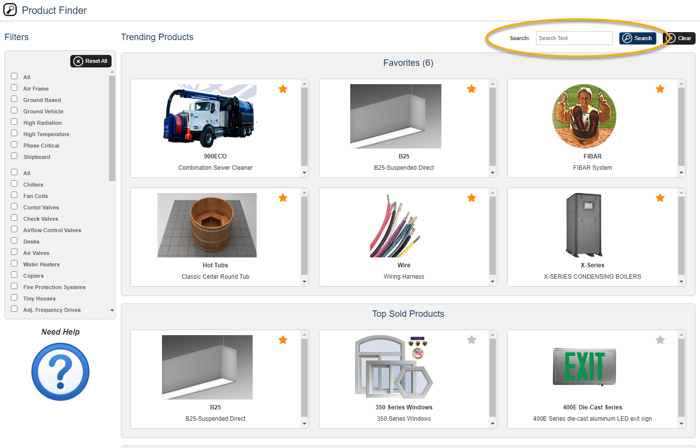
Task: Expand the Hot Tubs card down arrow
Action: (303, 282)
